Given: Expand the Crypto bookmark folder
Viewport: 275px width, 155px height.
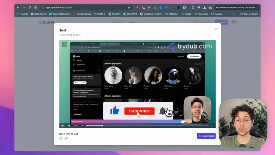Looking at the screenshot, I should [x=186, y=14].
